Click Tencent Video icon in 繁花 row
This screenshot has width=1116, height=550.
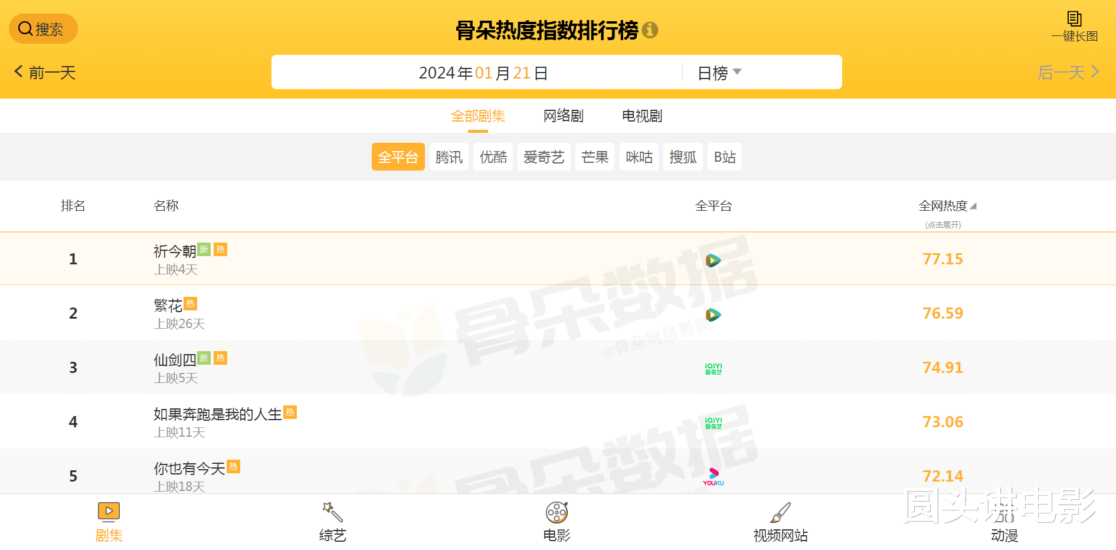713,315
